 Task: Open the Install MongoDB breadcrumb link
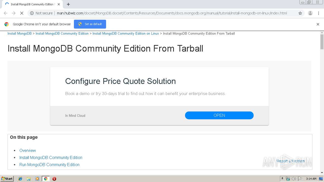(19, 33)
